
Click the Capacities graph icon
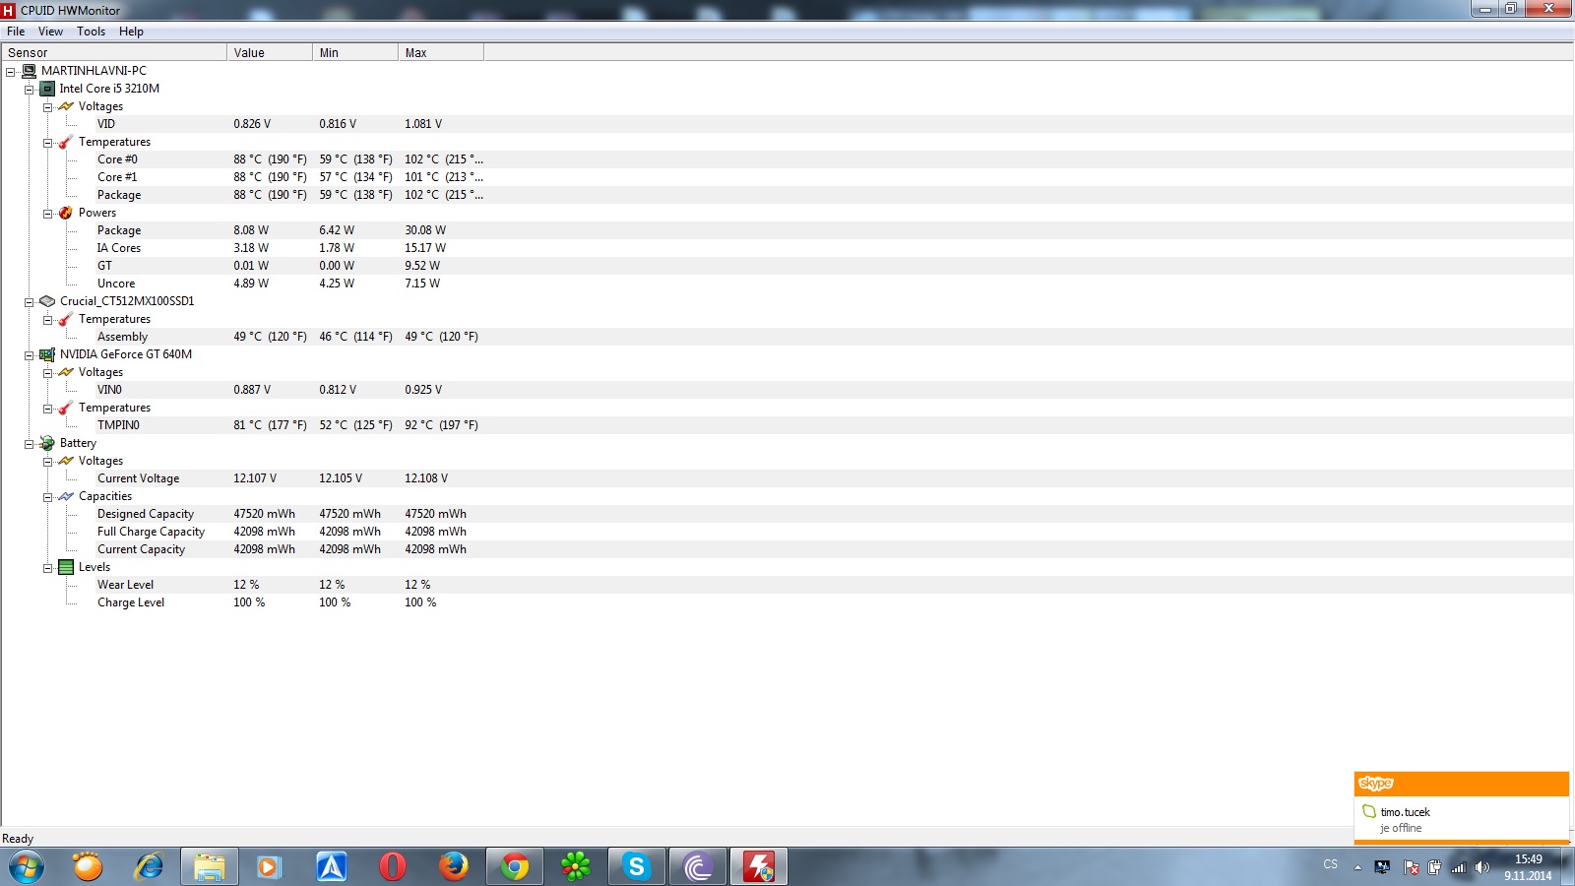click(66, 496)
